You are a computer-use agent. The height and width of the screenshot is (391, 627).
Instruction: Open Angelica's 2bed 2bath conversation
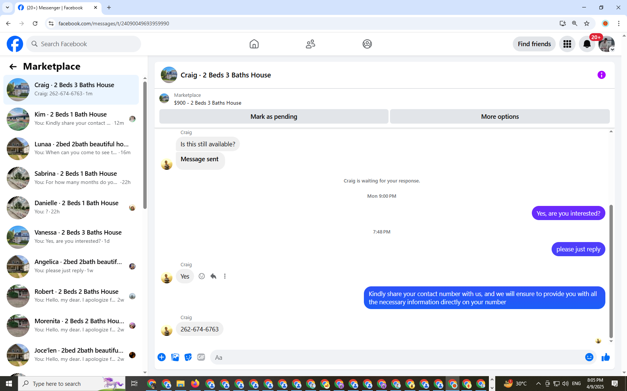71,266
